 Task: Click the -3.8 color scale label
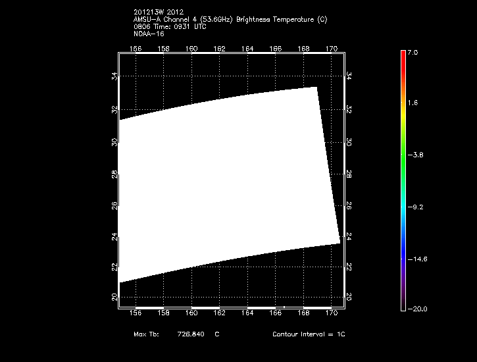416,155
